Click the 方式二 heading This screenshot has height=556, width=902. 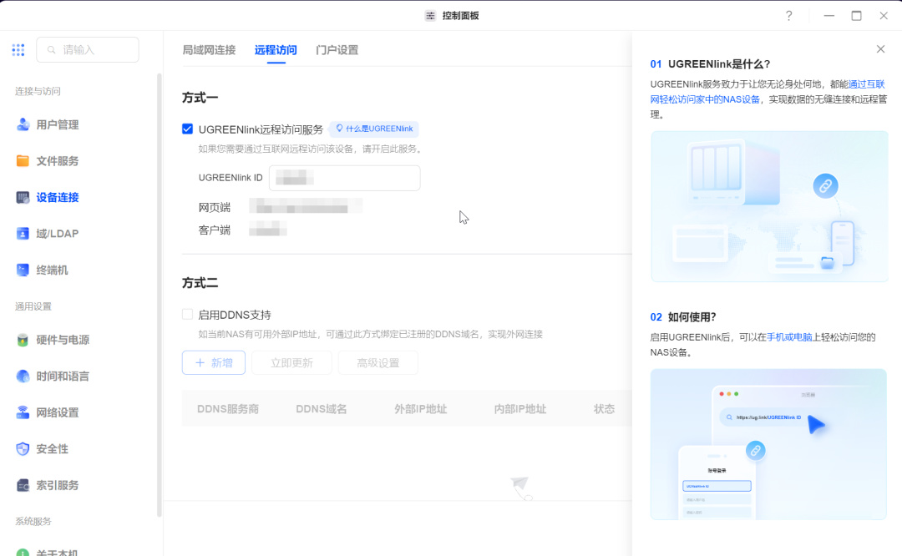click(x=200, y=283)
